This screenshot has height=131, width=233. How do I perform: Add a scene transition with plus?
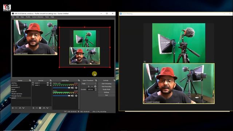(89, 87)
